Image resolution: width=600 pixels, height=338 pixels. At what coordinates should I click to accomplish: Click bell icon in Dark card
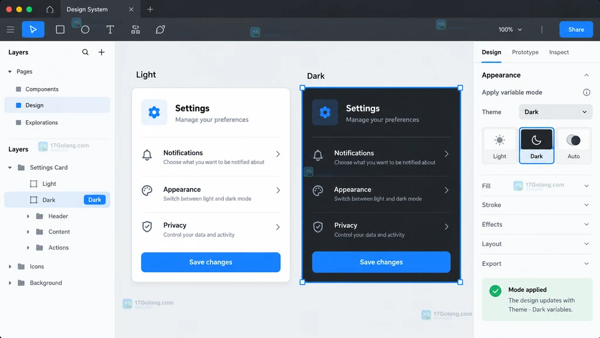tap(318, 155)
